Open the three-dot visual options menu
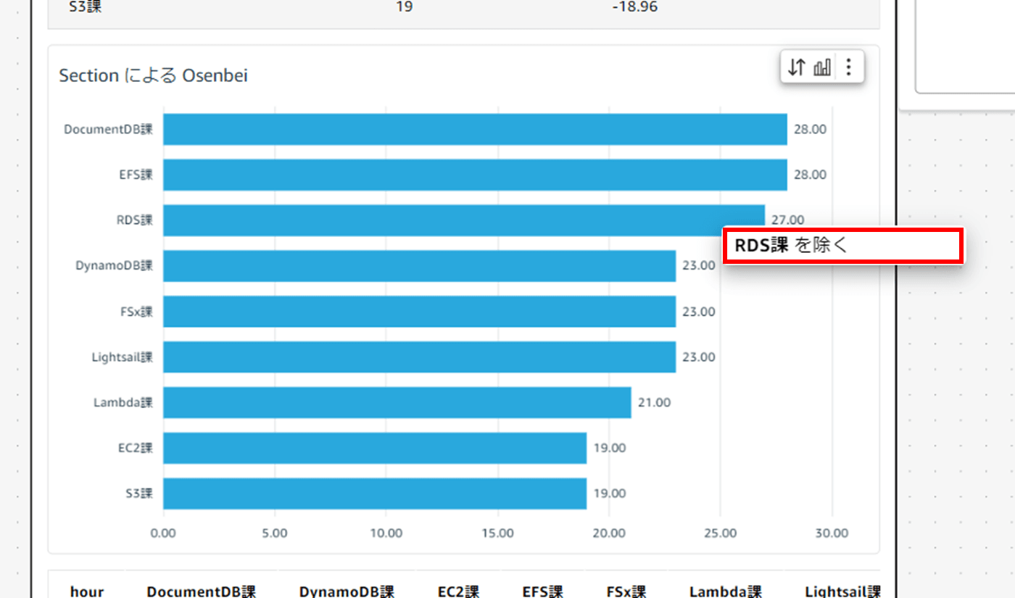Screen dimensions: 1015x598 pos(850,68)
